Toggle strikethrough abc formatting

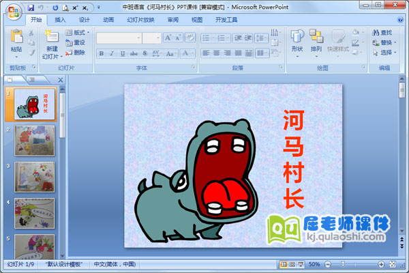tap(134, 53)
